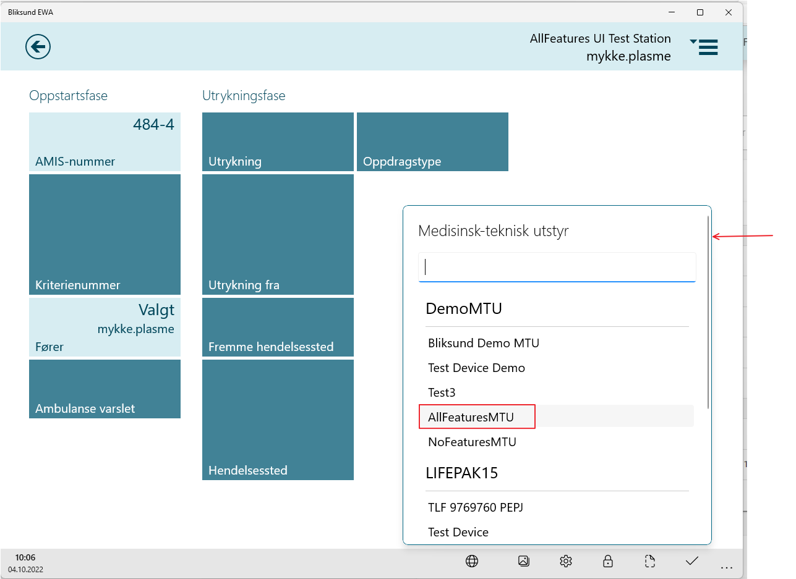This screenshot has height=579, width=796.
Task: Open the Oppdragstype tile
Action: click(x=432, y=142)
